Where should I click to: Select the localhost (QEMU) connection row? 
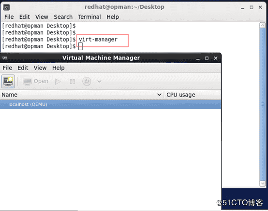point(110,104)
